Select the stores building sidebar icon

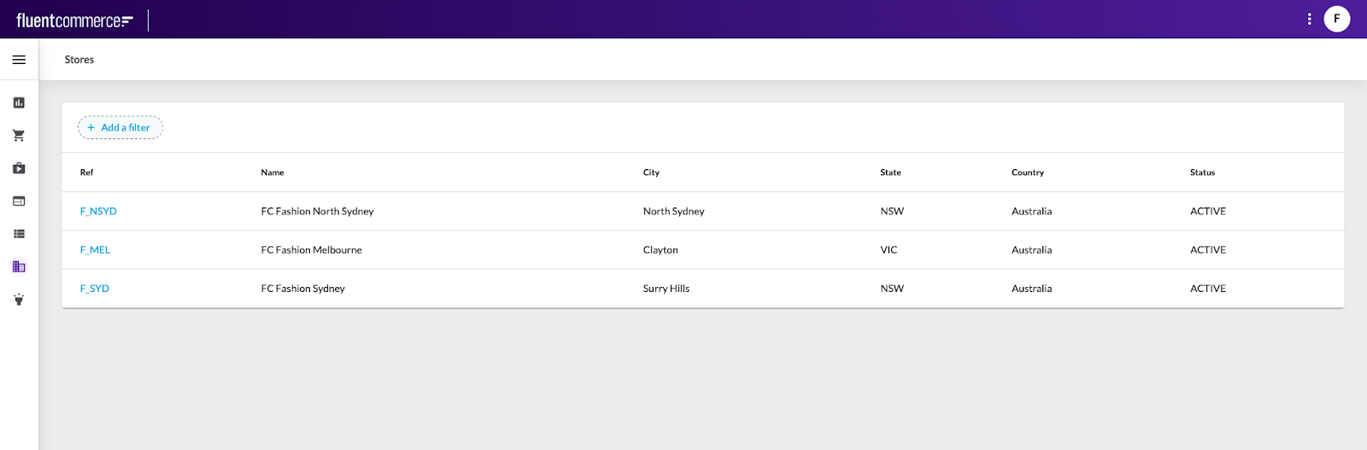19,266
